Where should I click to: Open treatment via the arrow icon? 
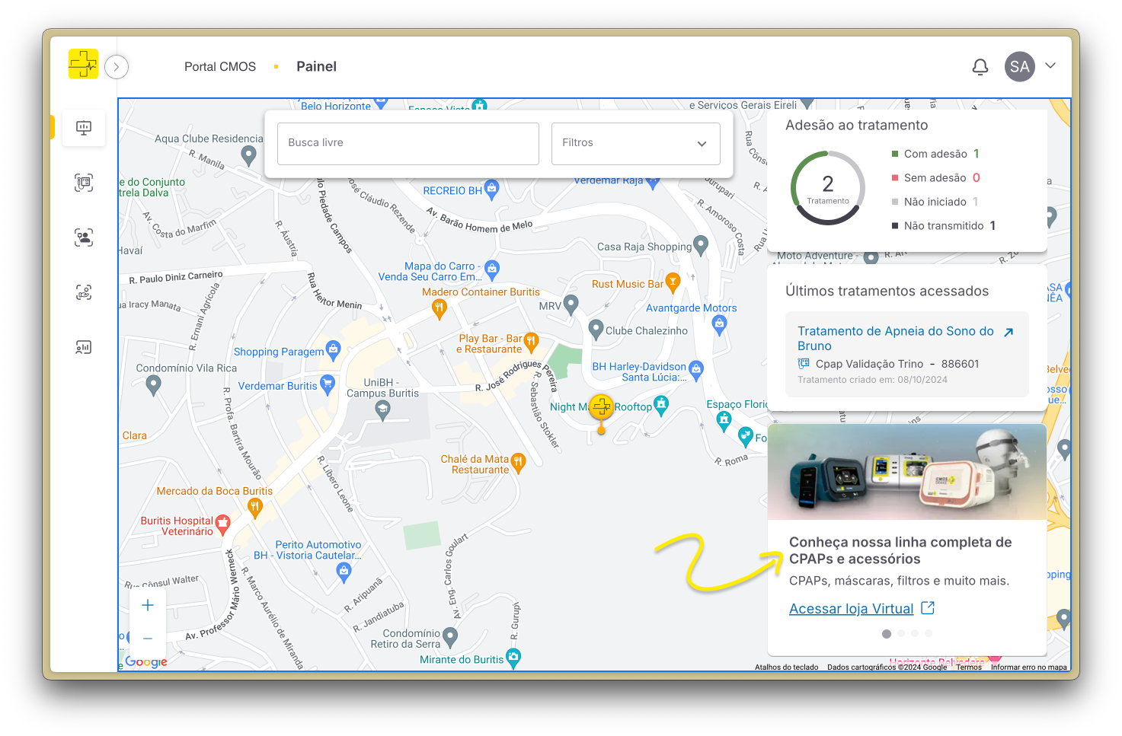(x=1009, y=332)
